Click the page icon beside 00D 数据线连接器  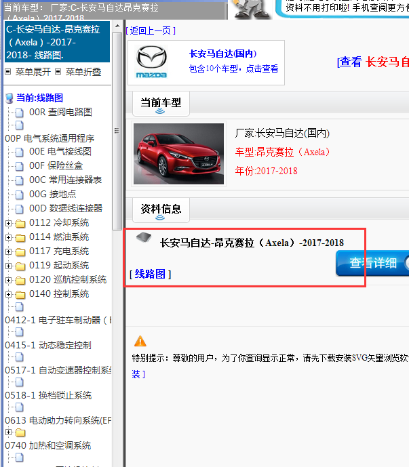20,209
